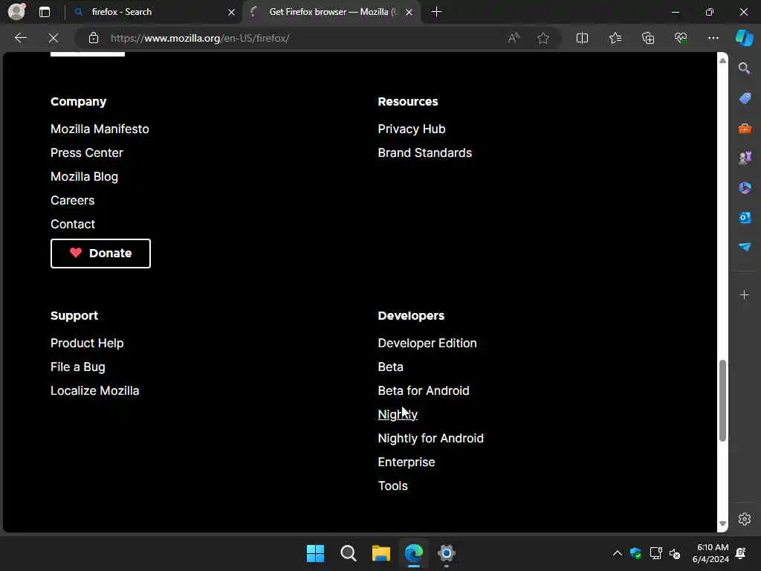Visit the Mozilla Blog link
This screenshot has height=571, width=761.
coord(84,176)
